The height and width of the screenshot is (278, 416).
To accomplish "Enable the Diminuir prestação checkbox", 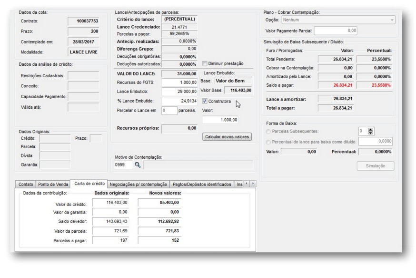I will click(x=205, y=63).
